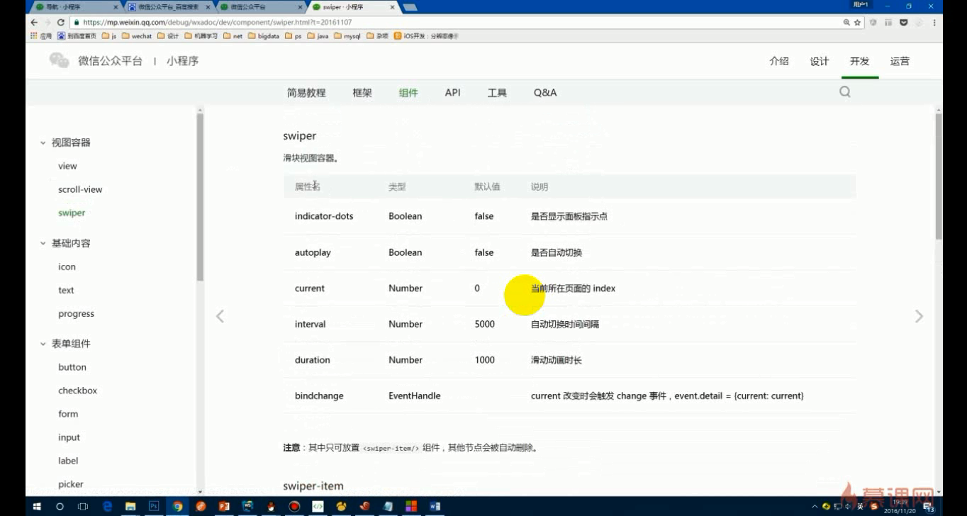Viewport: 967px width, 516px height.
Task: Launch Microsoft Edge from the taskbar
Action: click(x=107, y=507)
